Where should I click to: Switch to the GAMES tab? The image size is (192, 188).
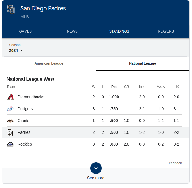click(x=25, y=31)
